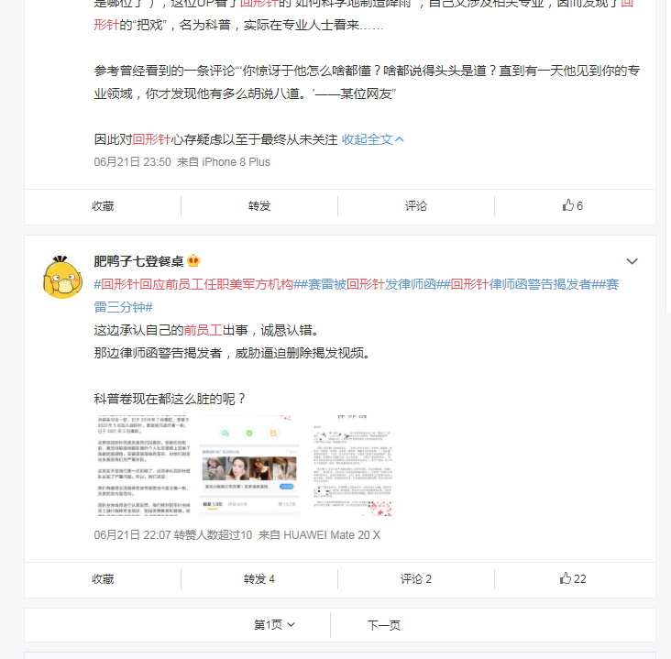Open 评论 on the first post
This screenshot has height=659, width=671.
(x=416, y=206)
